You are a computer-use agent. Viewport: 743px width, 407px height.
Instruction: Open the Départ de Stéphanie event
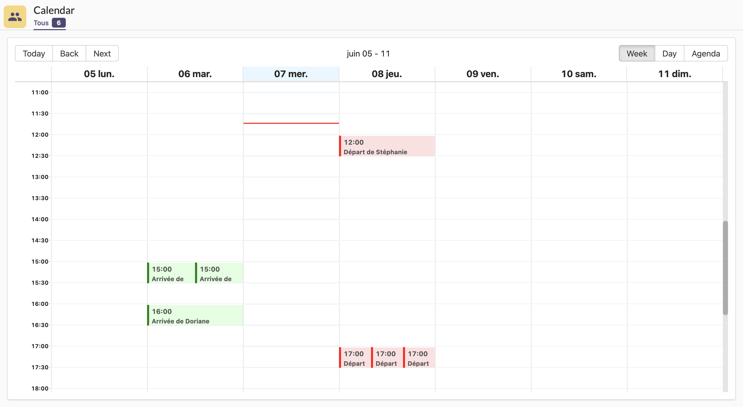pyautogui.click(x=387, y=146)
